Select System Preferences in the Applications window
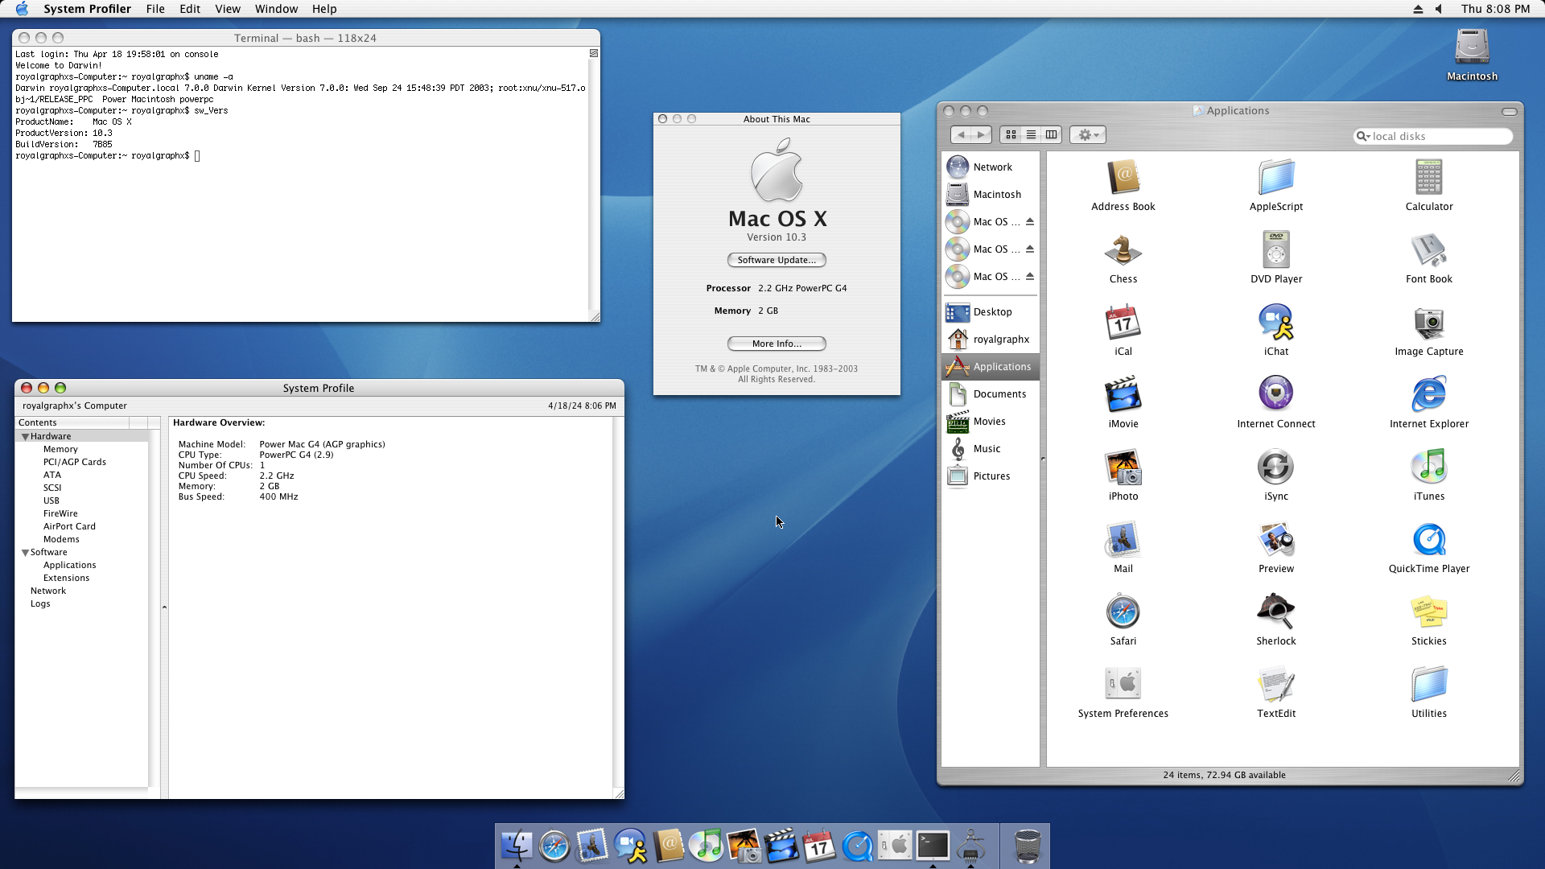The height and width of the screenshot is (869, 1545). click(x=1123, y=685)
